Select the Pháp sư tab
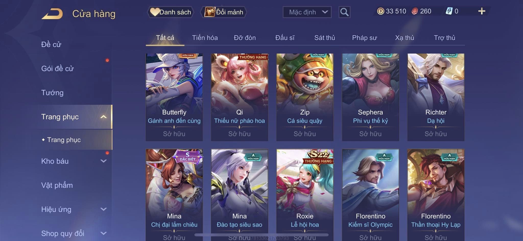This screenshot has width=523, height=241. (364, 38)
